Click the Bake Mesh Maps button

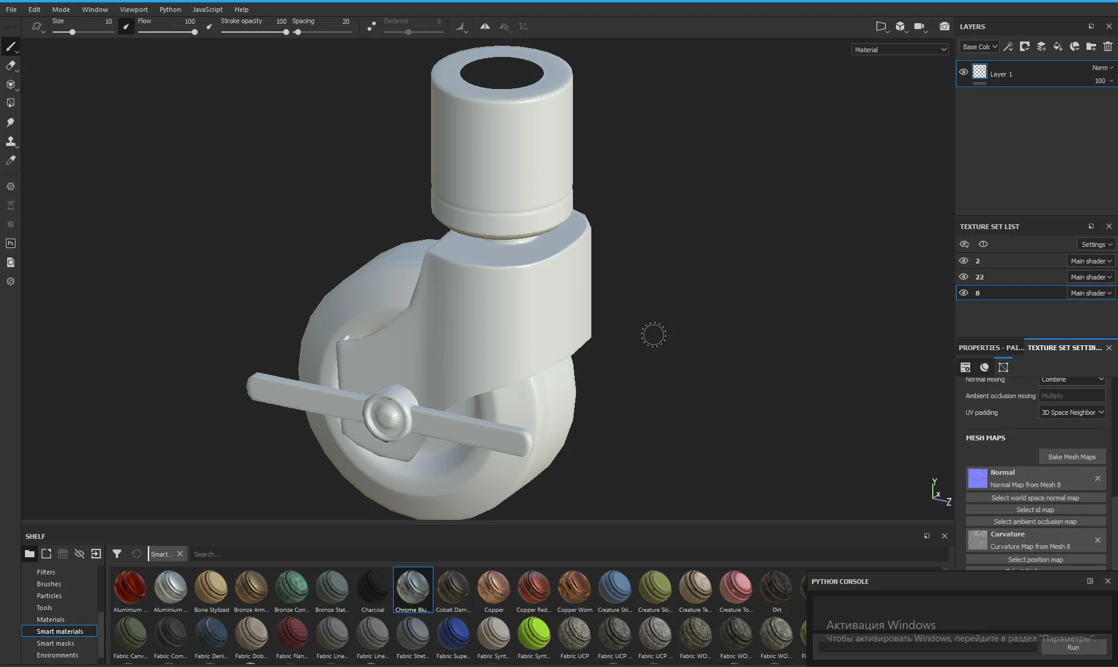tap(1072, 457)
